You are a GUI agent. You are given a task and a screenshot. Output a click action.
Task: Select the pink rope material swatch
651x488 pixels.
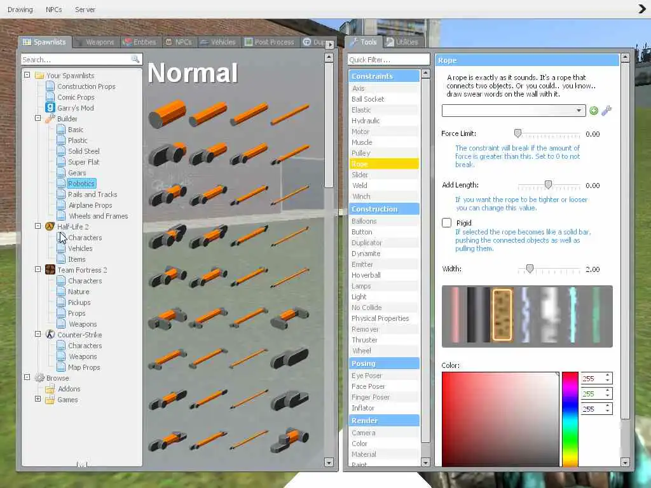point(455,315)
